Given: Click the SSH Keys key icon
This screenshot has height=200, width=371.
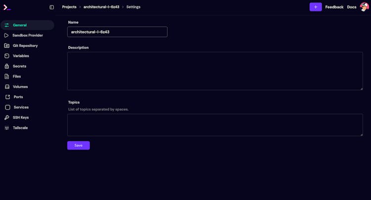Looking at the screenshot, I should [x=7, y=118].
